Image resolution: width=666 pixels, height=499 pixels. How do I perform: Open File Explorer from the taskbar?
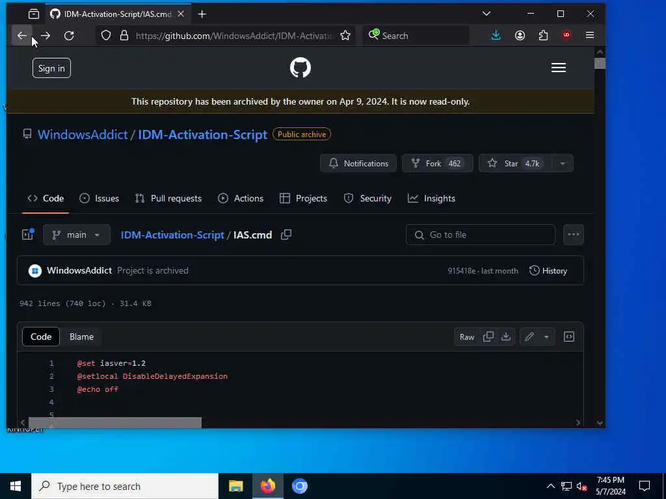(x=235, y=486)
